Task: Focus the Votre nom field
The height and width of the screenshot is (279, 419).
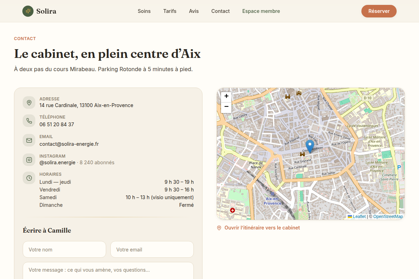Action: coord(64,249)
